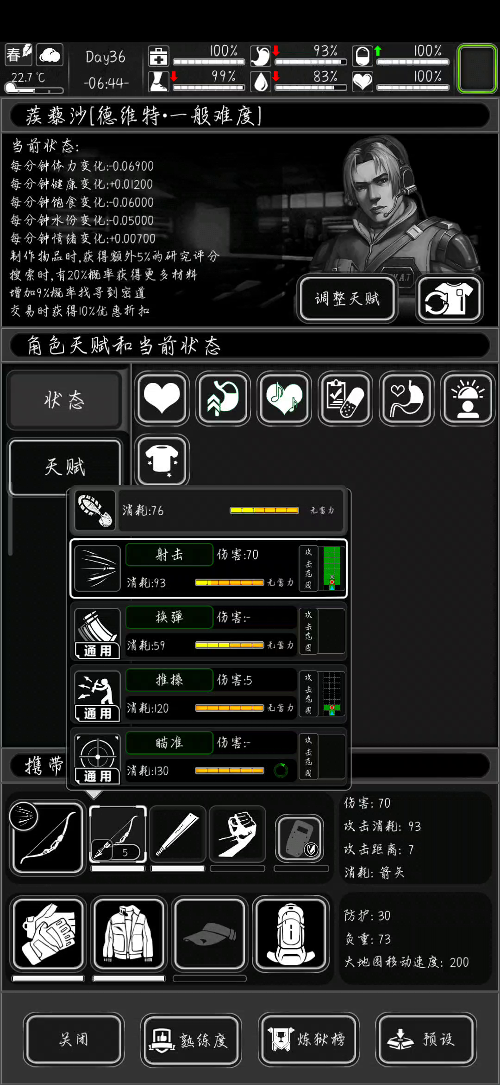The width and height of the screenshot is (500, 1085).
Task: Switch to the 状态 tab
Action: pyautogui.click(x=65, y=400)
